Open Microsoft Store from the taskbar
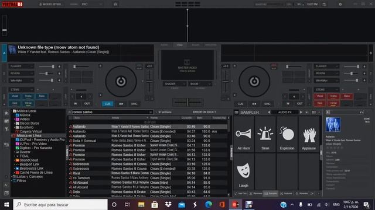The height and width of the screenshot is (210, 375). (x=155, y=205)
